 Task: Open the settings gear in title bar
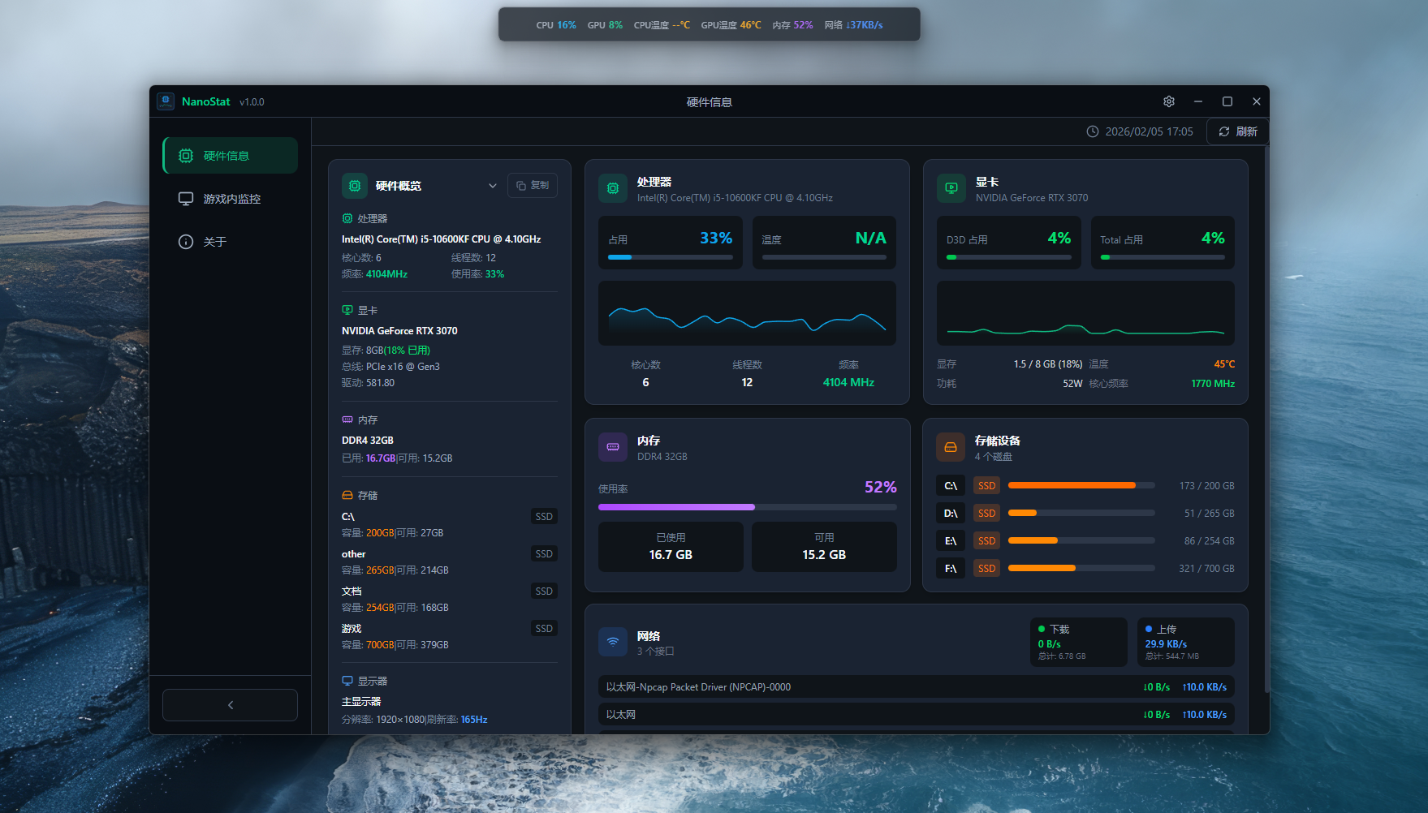pos(1168,101)
